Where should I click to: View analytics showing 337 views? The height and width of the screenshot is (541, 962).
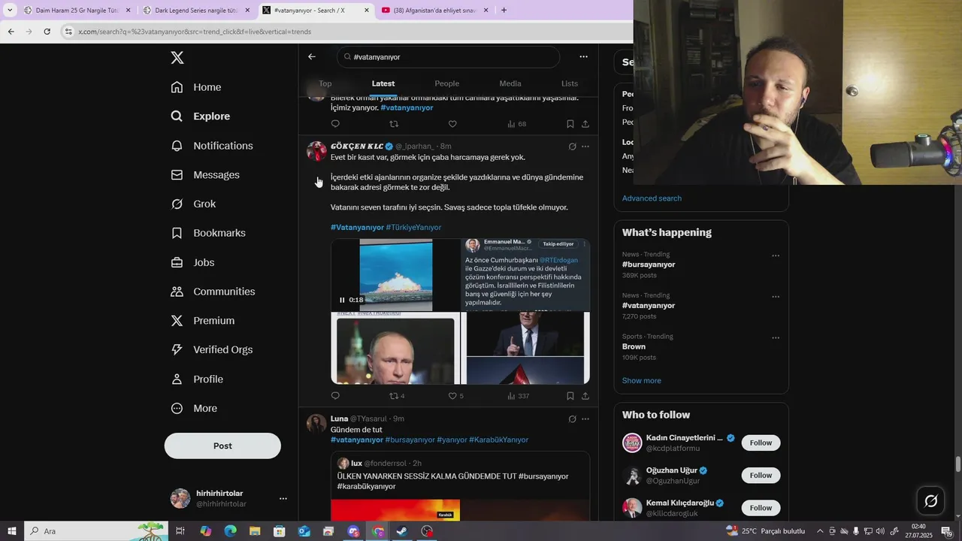(x=518, y=396)
